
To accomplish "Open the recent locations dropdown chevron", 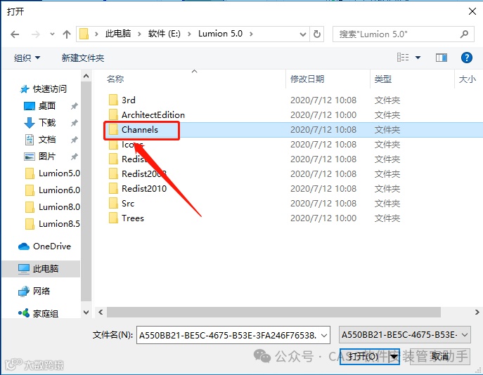I will point(52,34).
